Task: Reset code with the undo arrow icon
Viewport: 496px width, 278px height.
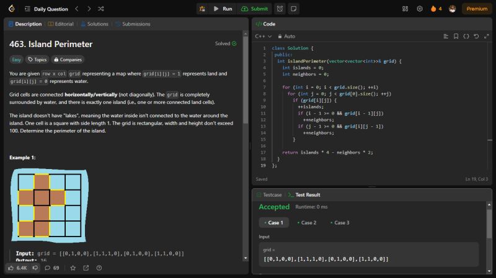Action: [476, 36]
